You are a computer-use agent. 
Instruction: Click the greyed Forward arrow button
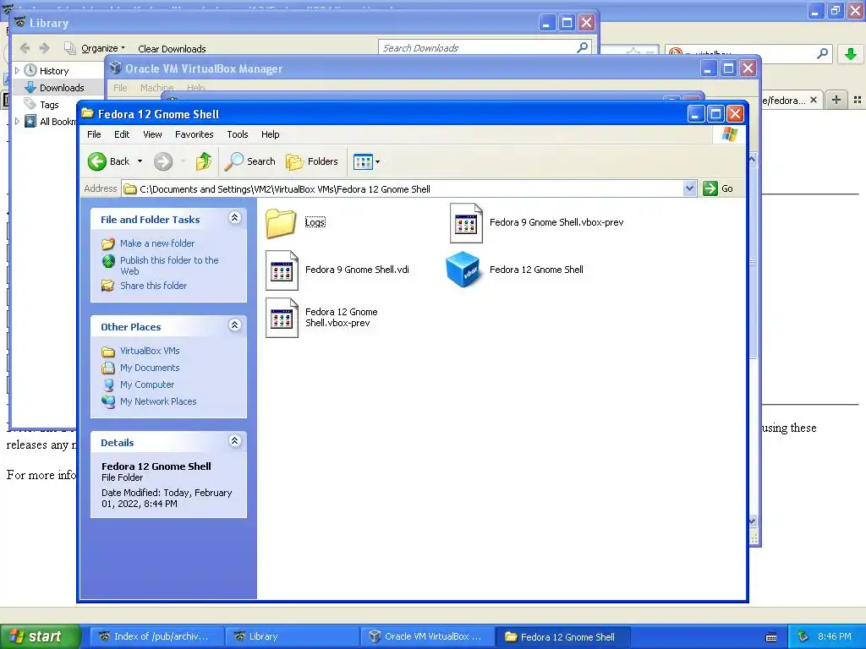click(163, 161)
